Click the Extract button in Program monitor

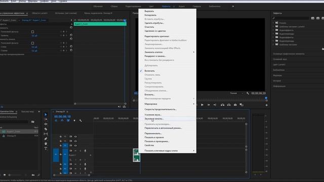(229, 105)
